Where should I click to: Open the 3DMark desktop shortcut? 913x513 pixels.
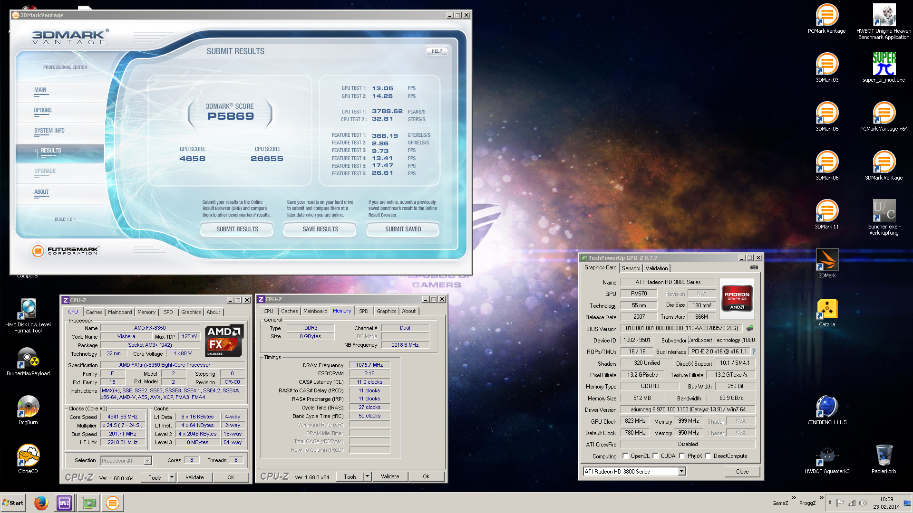(827, 263)
